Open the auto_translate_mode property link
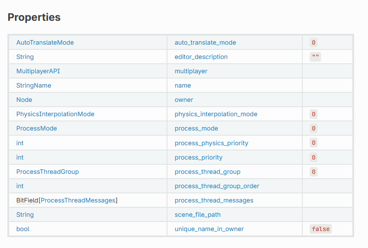Screen dimensions: 368x248 205,42
